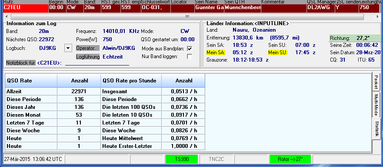The image size is (383, 167).
Task: Click the 20m band cell in log row
Action: click(x=92, y=8)
